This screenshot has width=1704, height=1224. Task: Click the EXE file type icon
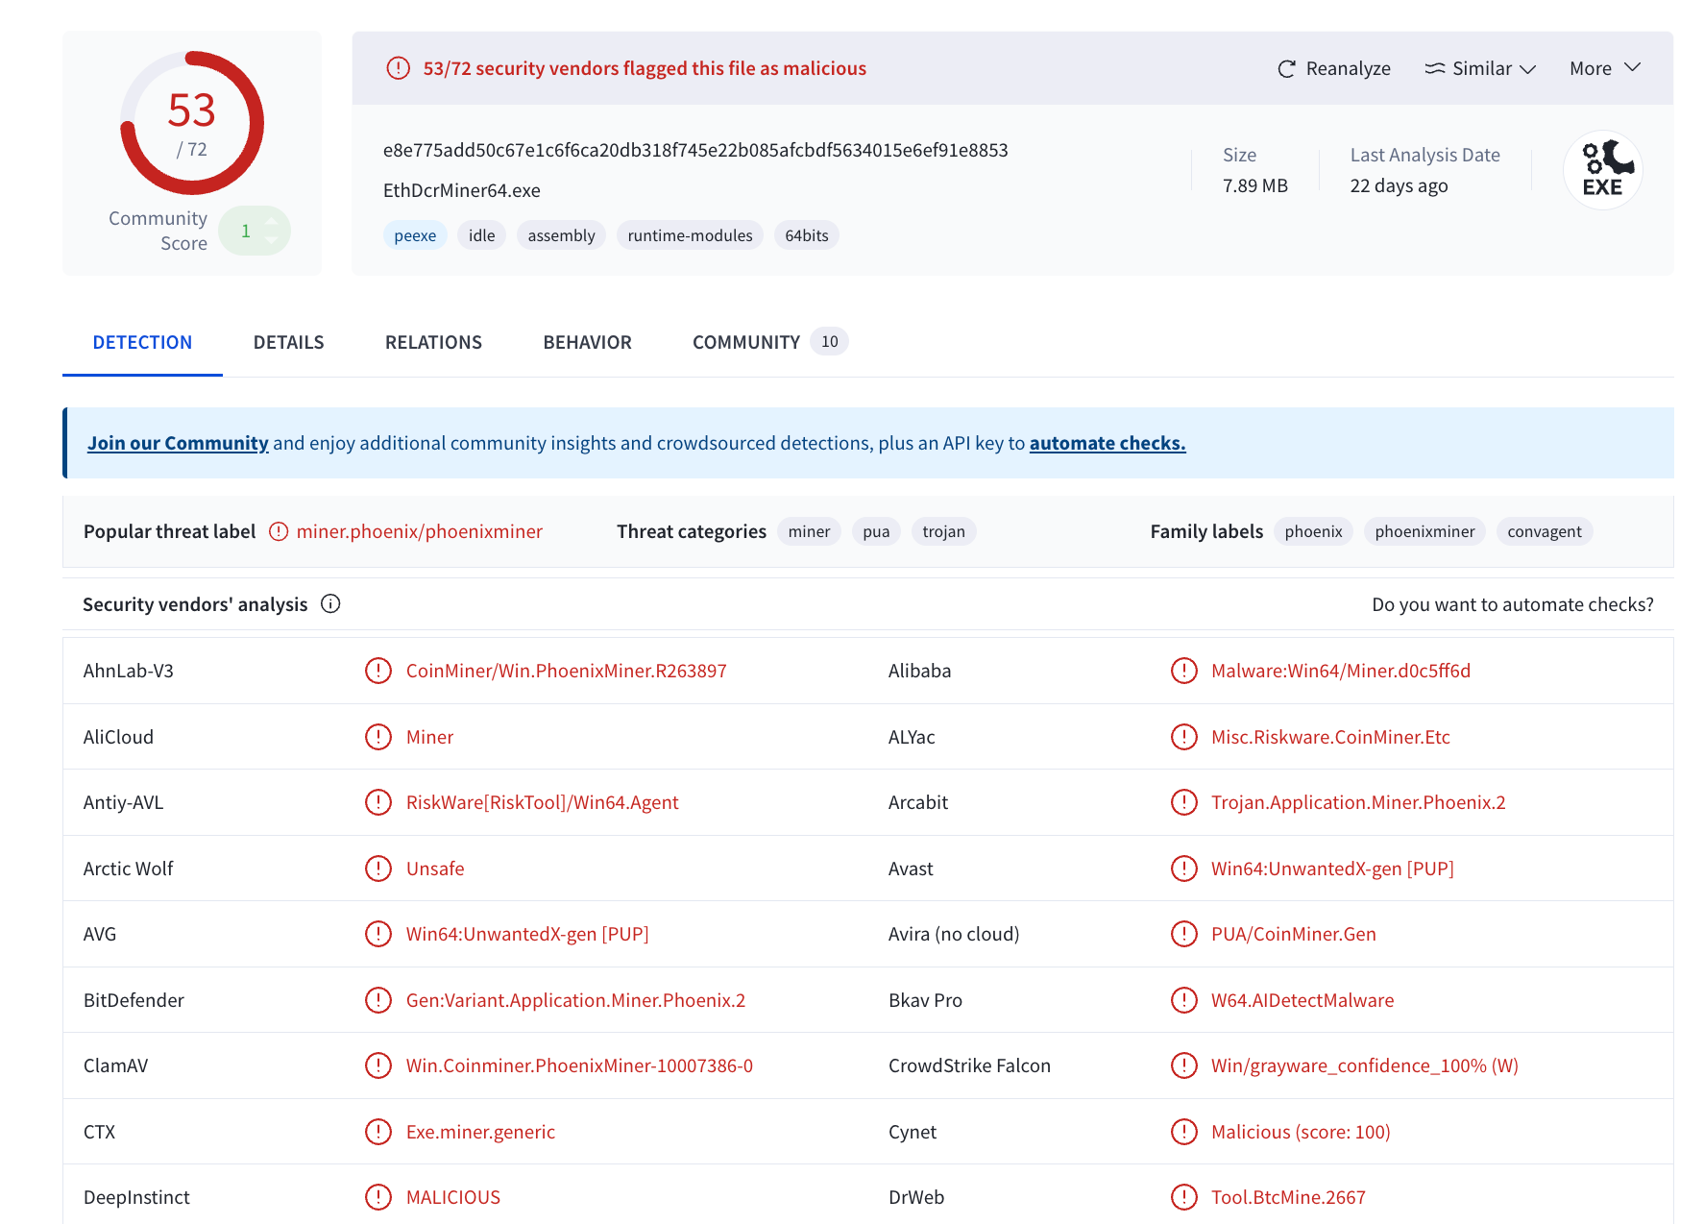tap(1603, 170)
